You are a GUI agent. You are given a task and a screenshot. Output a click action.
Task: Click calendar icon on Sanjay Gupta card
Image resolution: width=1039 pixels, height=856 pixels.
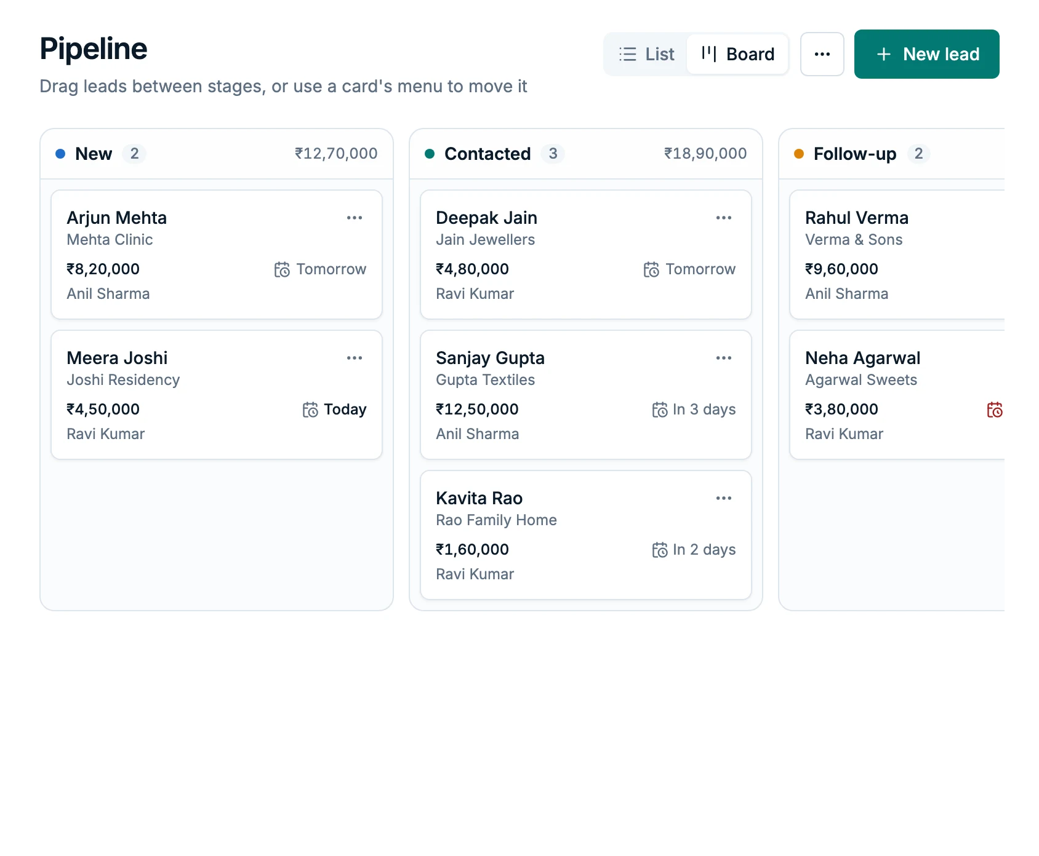point(660,410)
